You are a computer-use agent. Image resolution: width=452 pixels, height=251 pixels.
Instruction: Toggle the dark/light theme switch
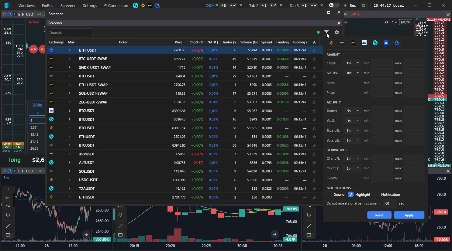coord(334,5)
